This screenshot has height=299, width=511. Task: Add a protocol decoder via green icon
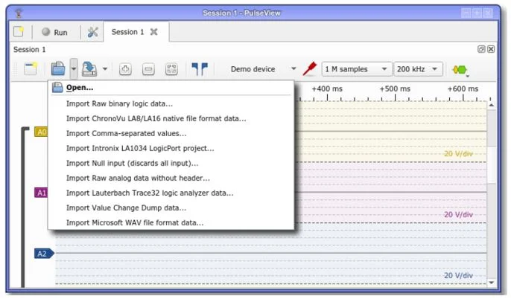coord(460,69)
